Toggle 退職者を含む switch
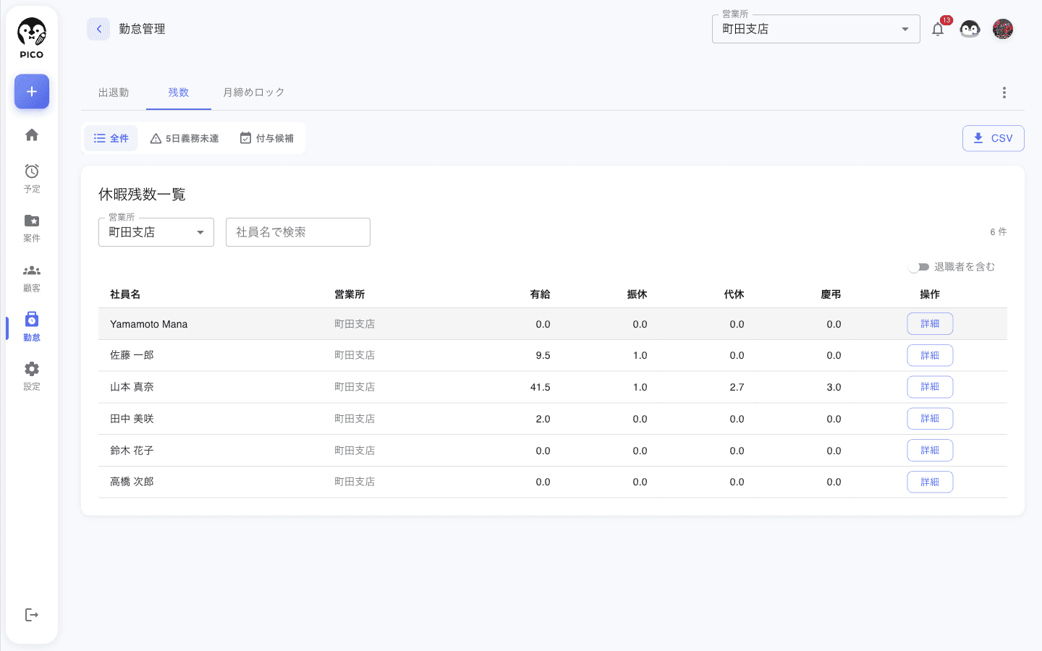 (x=919, y=267)
